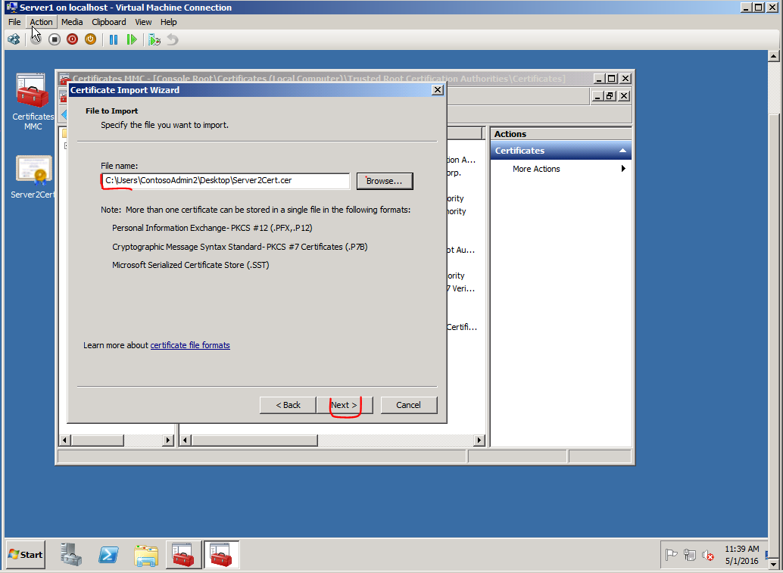The height and width of the screenshot is (573, 783).
Task: Open the certificate file formats link
Action: coord(190,345)
